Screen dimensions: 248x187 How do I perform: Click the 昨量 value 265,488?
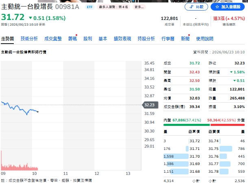pyautogui.click(x=237, y=98)
